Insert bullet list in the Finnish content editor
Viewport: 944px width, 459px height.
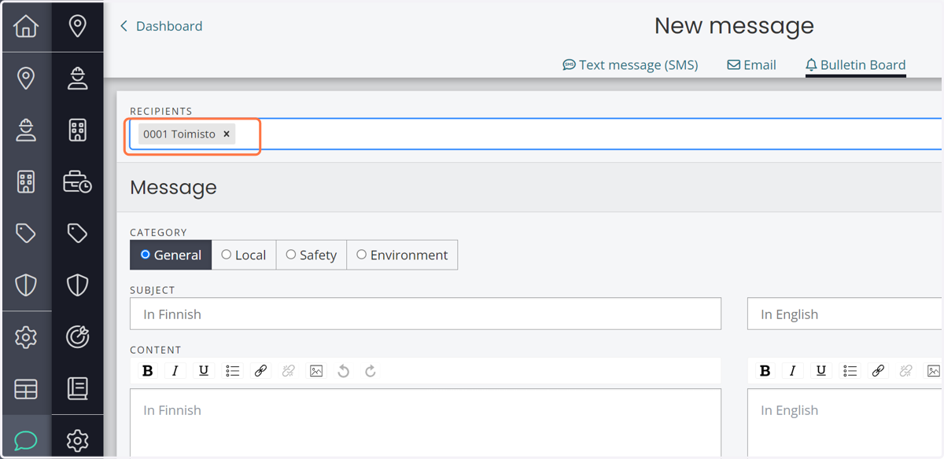click(232, 371)
